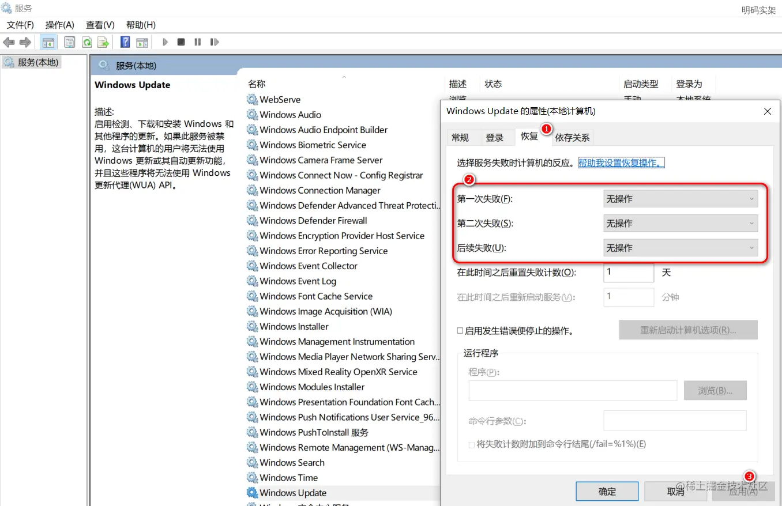
Task: Click the Back arrow in the toolbar
Action: (9, 42)
